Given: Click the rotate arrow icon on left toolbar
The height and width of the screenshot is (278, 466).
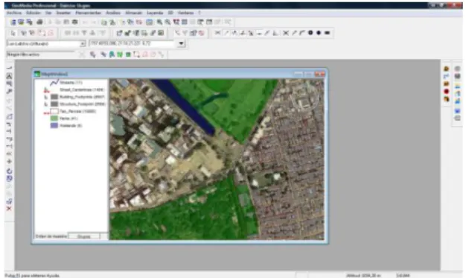Looking at the screenshot, I should [9, 171].
